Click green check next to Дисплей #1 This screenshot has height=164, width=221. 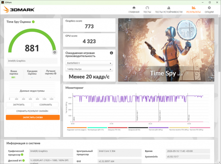click(24, 160)
